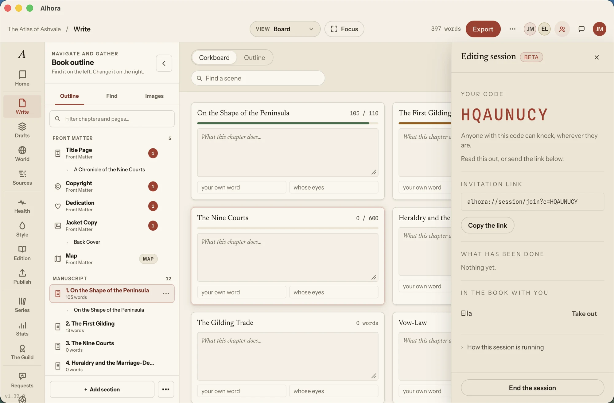Image resolution: width=614 pixels, height=403 pixels.
Task: Take out Ella from the session
Action: pyautogui.click(x=584, y=314)
